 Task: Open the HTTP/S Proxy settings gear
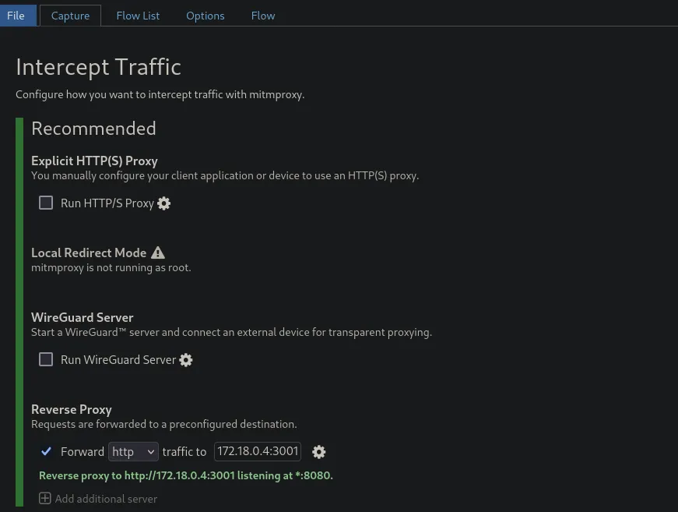(x=163, y=203)
